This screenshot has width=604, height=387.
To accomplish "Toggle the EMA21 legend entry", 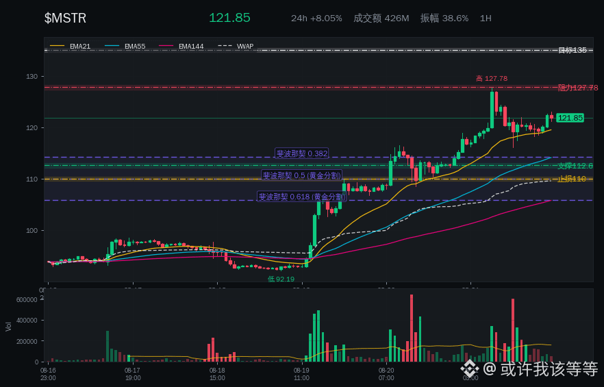I will pyautogui.click(x=71, y=47).
